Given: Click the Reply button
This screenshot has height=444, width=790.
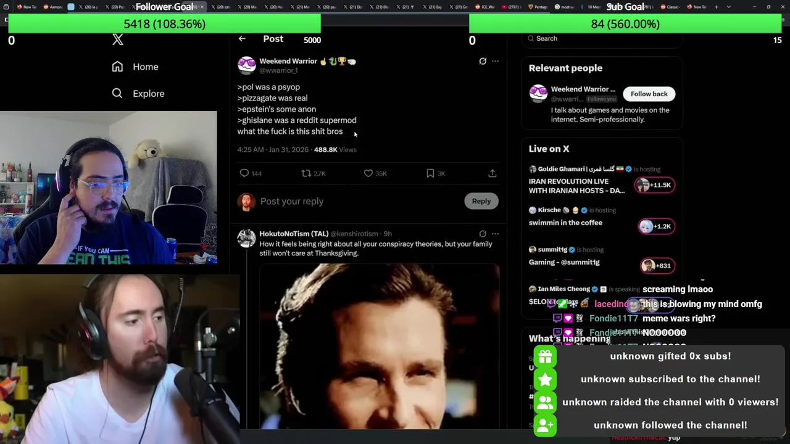Looking at the screenshot, I should click(481, 201).
